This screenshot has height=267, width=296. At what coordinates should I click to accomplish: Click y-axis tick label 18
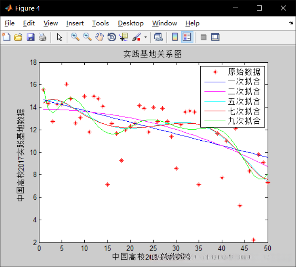pos(33,62)
